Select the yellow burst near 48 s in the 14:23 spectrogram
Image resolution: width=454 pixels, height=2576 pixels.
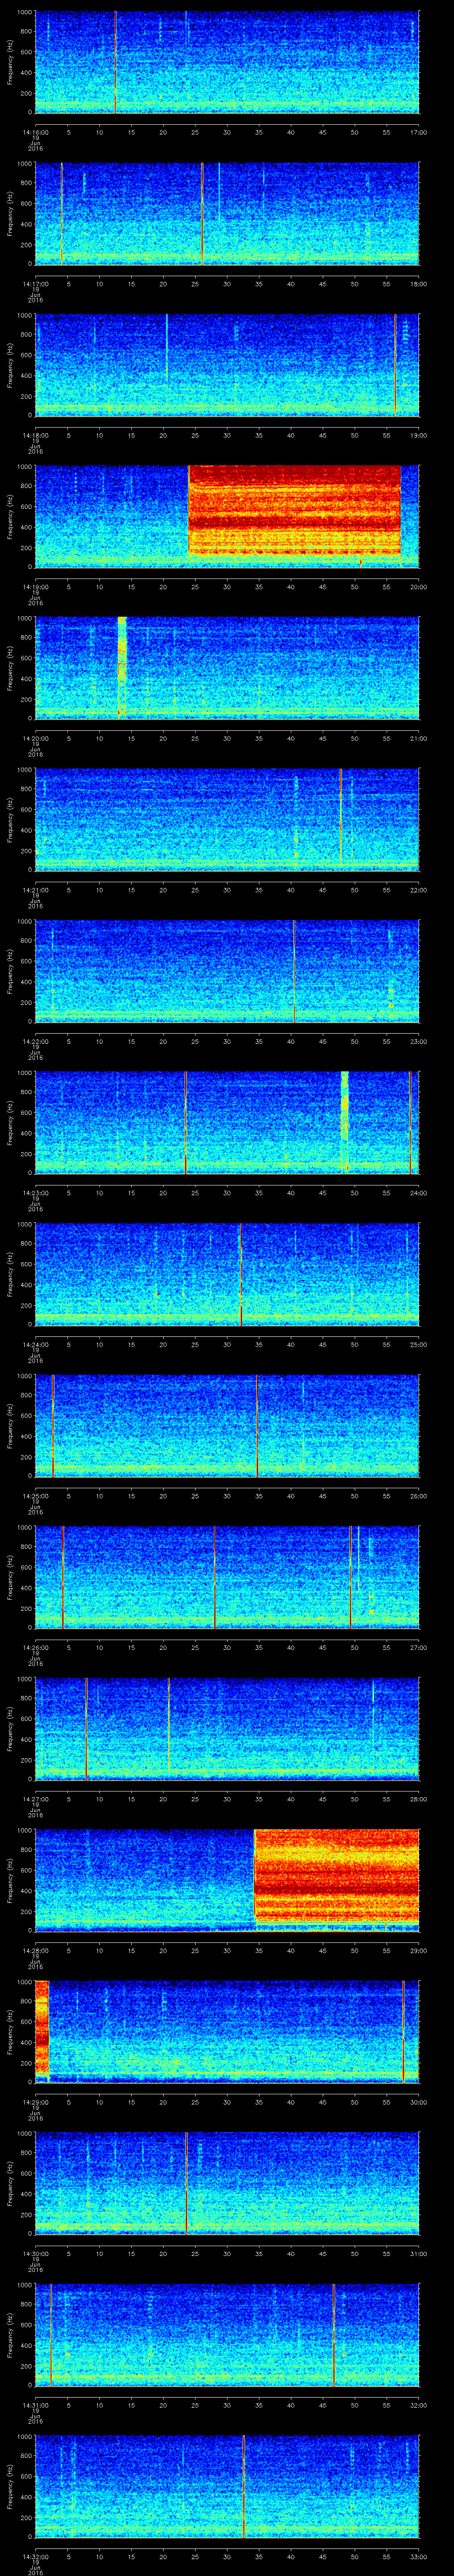[x=344, y=1121]
